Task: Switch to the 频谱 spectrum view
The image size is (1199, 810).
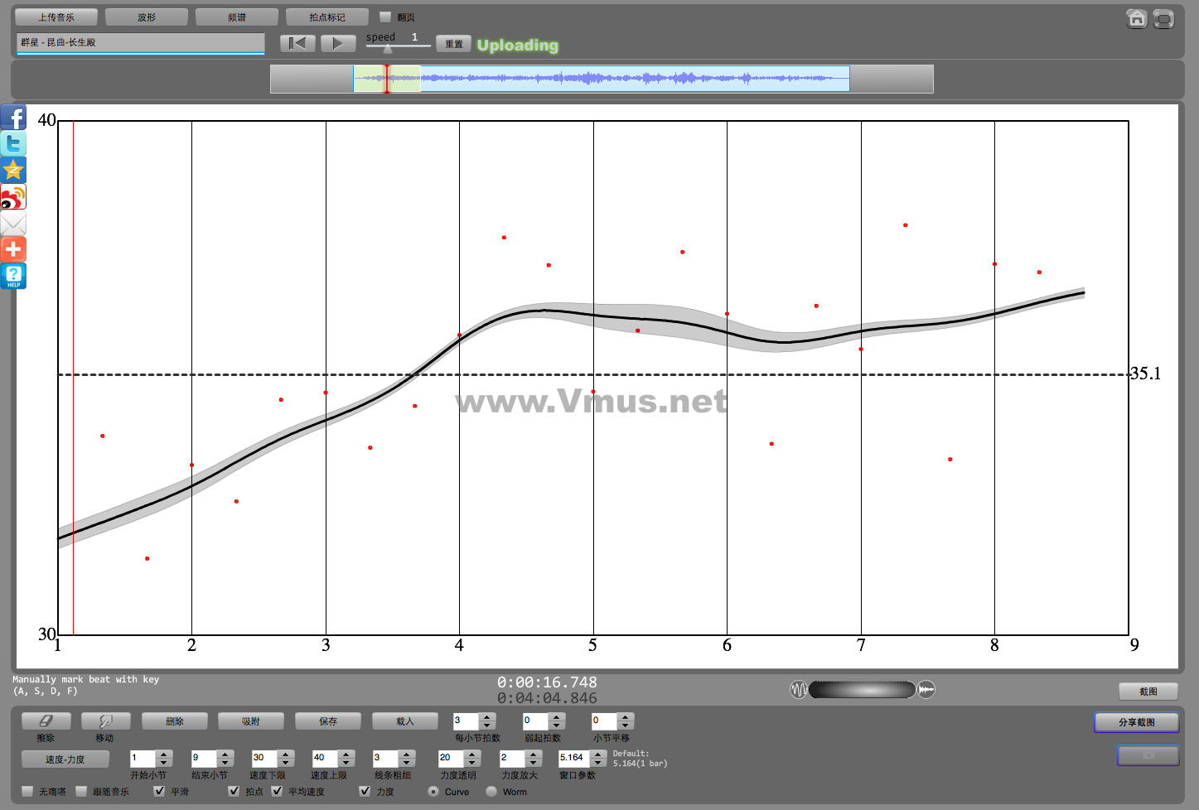Action: 237,17
